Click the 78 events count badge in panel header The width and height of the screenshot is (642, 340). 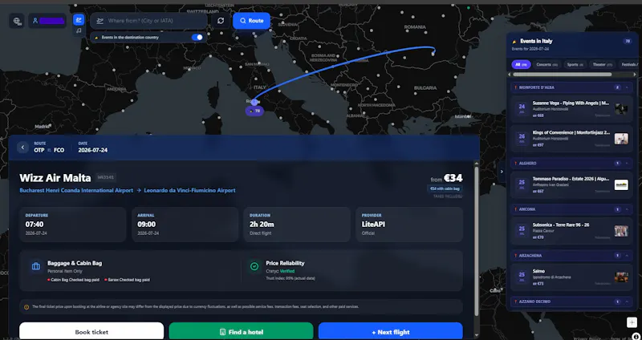pos(627,42)
